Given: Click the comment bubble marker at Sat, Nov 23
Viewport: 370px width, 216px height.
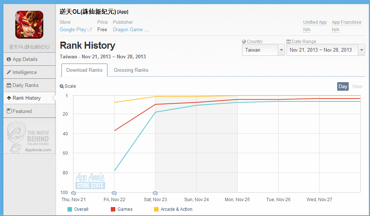Looking at the screenshot, I should (x=155, y=193).
